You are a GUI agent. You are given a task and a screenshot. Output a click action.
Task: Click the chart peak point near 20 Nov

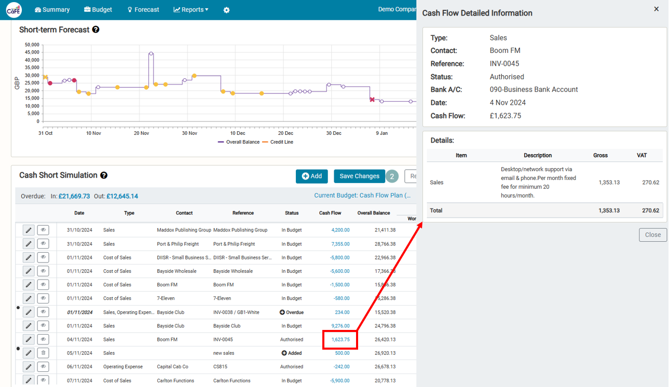click(151, 53)
